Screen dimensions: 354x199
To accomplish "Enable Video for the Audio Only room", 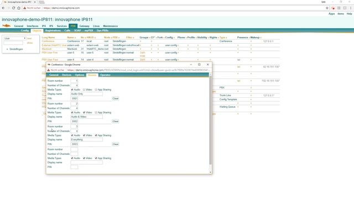I will [x=84, y=90].
